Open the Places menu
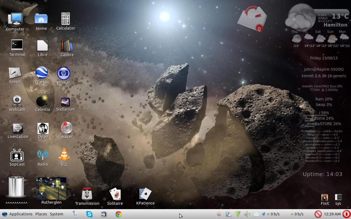Image resolution: width=351 pixels, height=219 pixels. pyautogui.click(x=41, y=214)
